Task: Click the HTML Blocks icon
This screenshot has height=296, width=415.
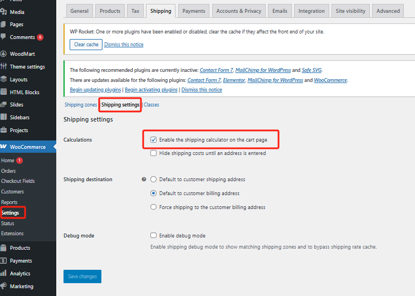Action: coord(4,93)
